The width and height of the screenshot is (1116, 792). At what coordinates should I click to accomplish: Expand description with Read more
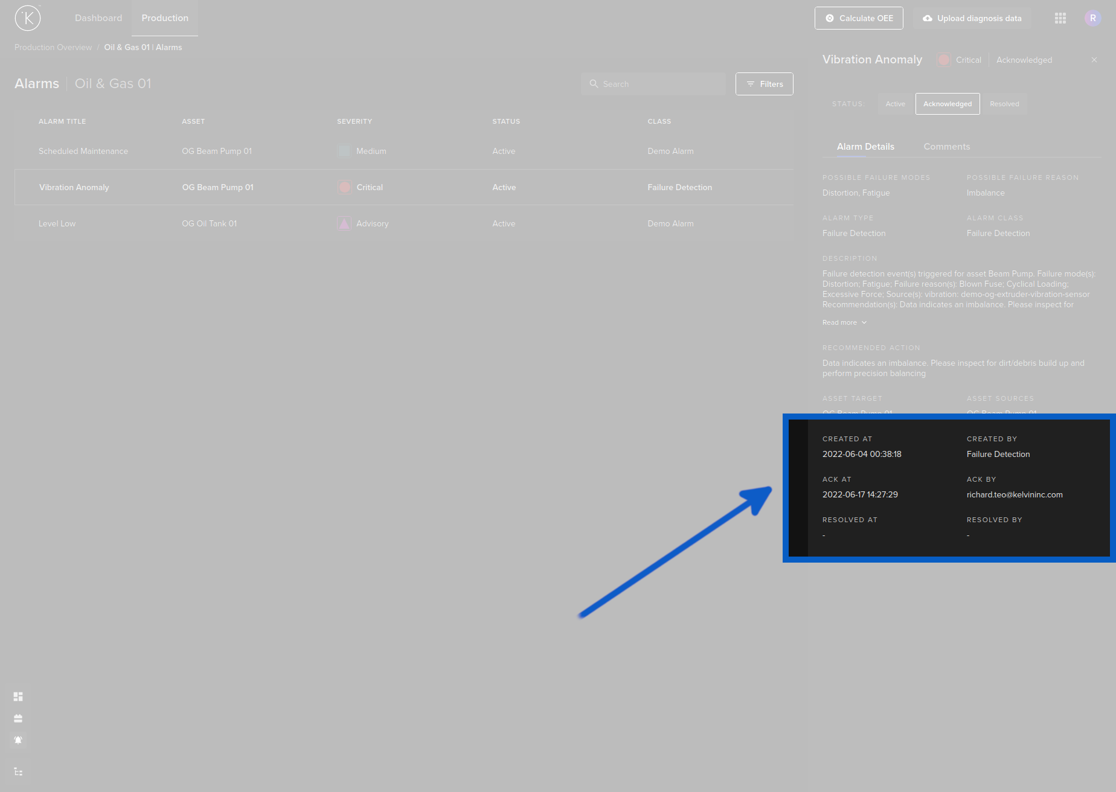coord(844,322)
